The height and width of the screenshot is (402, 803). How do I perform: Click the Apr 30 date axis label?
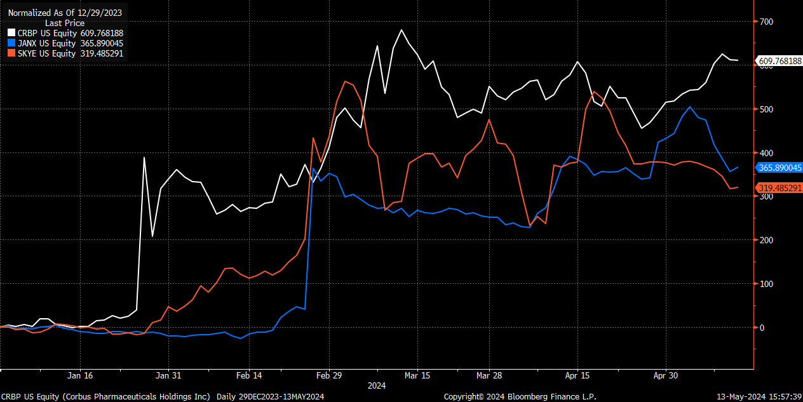click(x=665, y=375)
